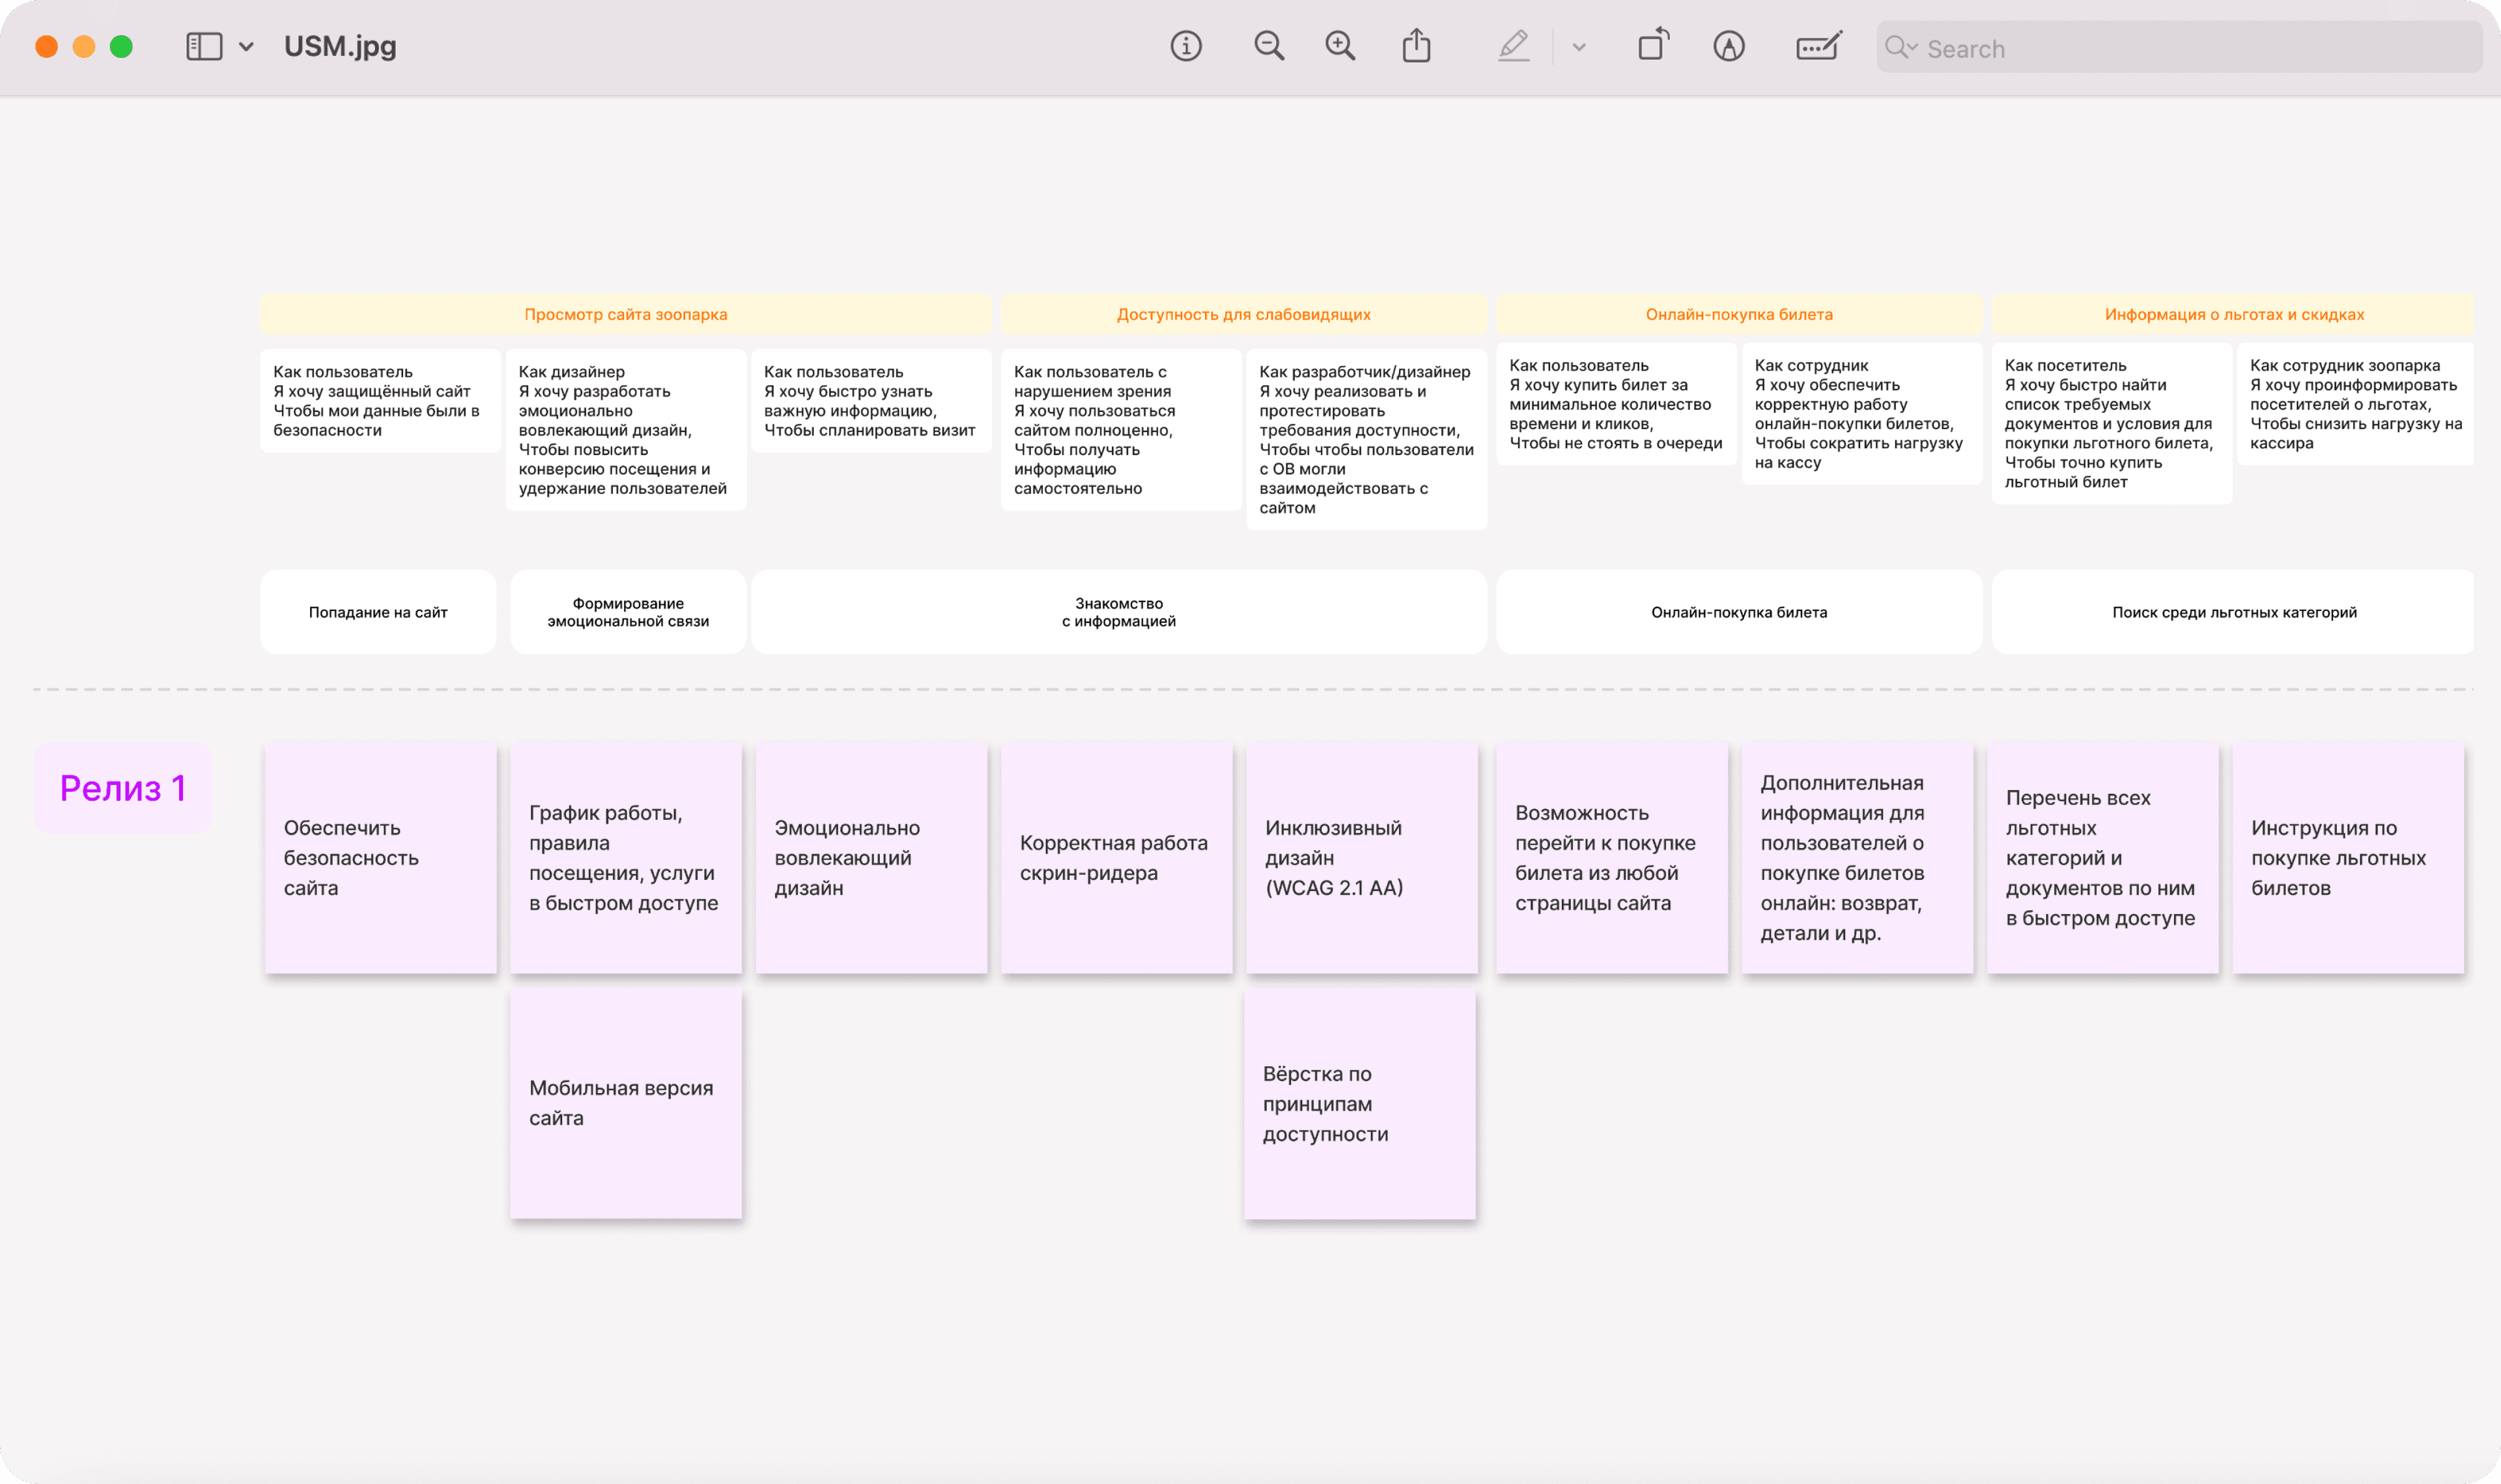Select the Онлайн-покупка билета header

click(1739, 314)
